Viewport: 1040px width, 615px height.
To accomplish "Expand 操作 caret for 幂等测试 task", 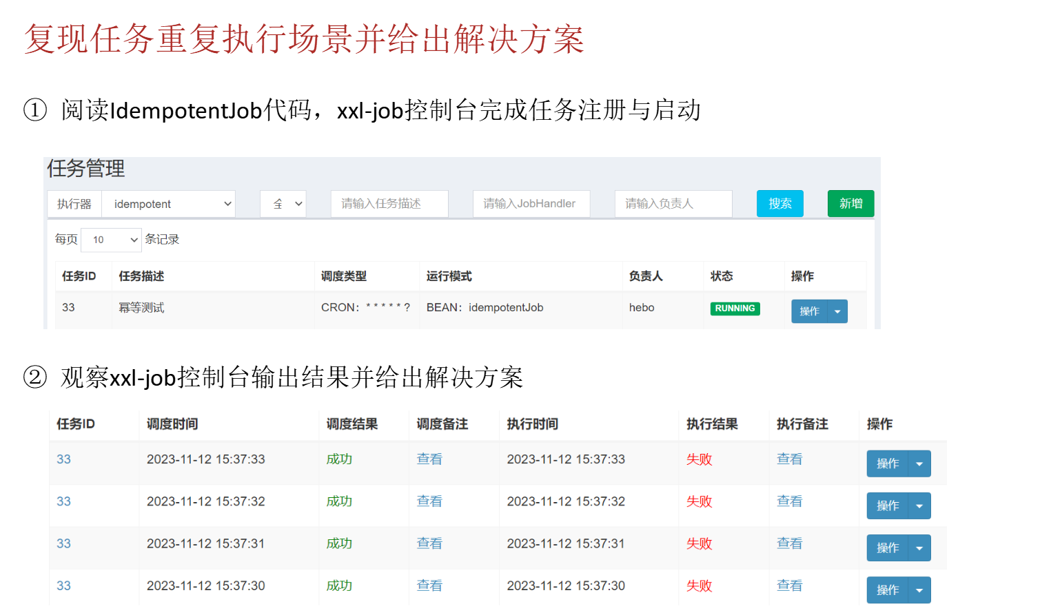I will pyautogui.click(x=837, y=311).
